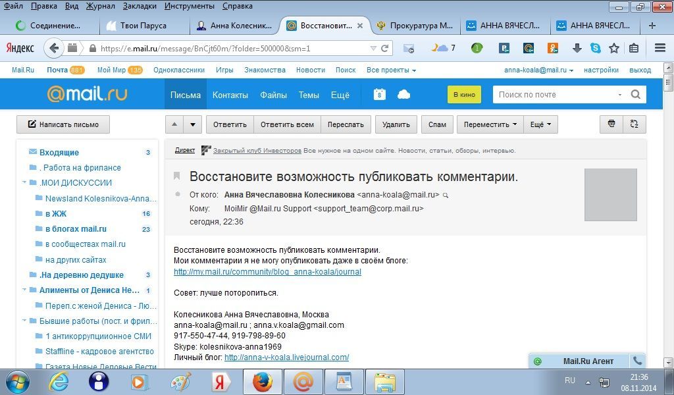674x395 pixels.
Task: Go to the next message using down arrow
Action: 192,124
